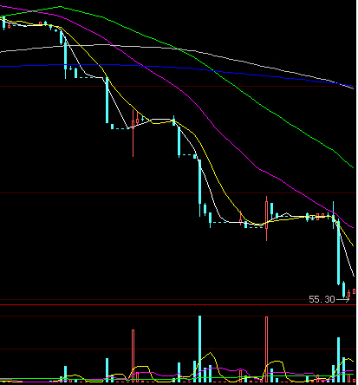Screen dimensions: 358x385
Task: Click the arrow beside the 55.30 label
Action: (342, 300)
